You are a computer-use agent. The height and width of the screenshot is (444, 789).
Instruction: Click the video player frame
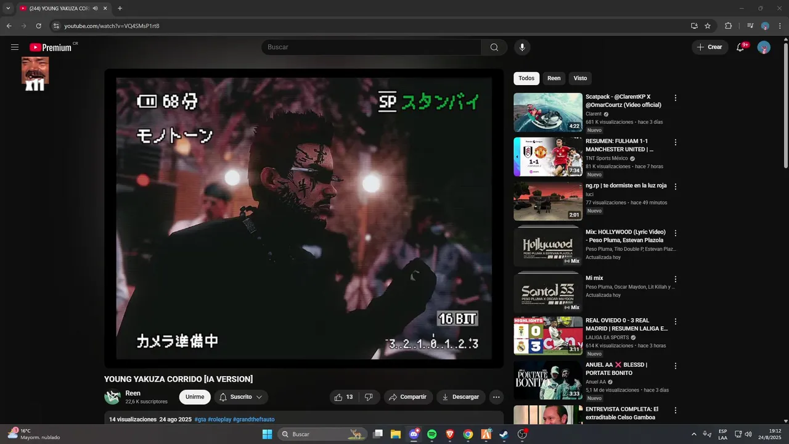pos(304,218)
